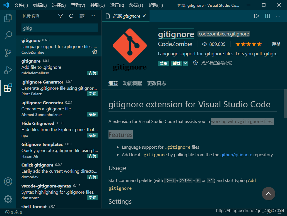Click the Add gitignore command text
This screenshot has height=216, width=287.
182,184
